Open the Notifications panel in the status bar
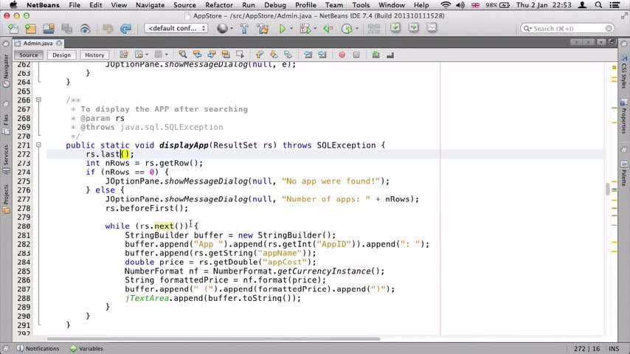630x354 pixels. pyautogui.click(x=38, y=348)
